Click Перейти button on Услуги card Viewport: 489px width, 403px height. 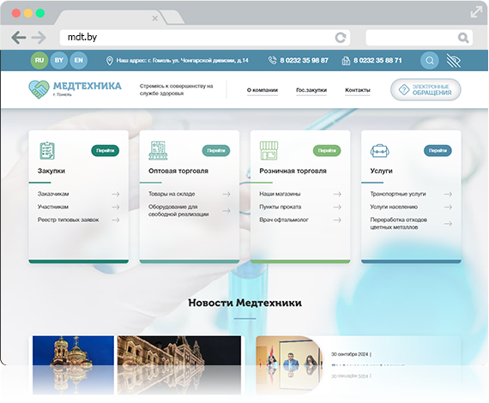click(438, 151)
